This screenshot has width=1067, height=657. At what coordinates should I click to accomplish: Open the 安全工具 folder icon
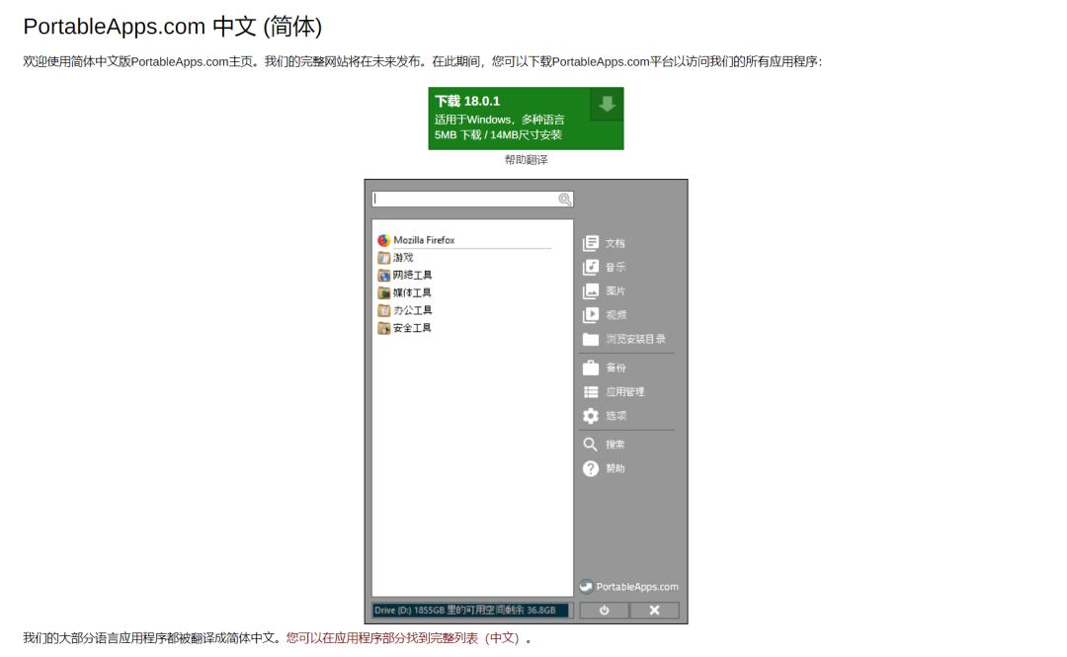coord(383,328)
